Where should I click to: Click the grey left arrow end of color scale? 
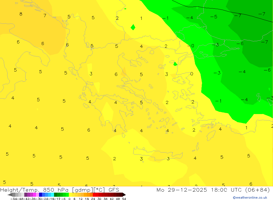click(10, 195)
